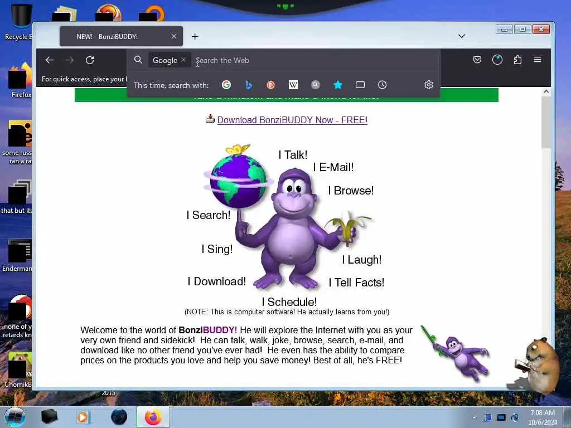Click the black box icon in taskbar
571x428 pixels.
tap(49, 417)
